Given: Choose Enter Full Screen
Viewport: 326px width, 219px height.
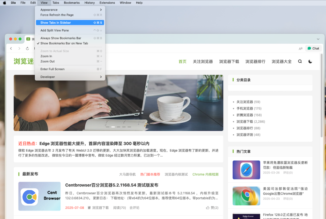Looking at the screenshot, I should tap(70, 69).
